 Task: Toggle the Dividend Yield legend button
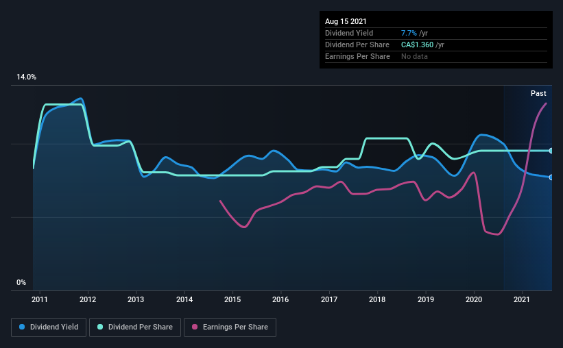click(49, 327)
